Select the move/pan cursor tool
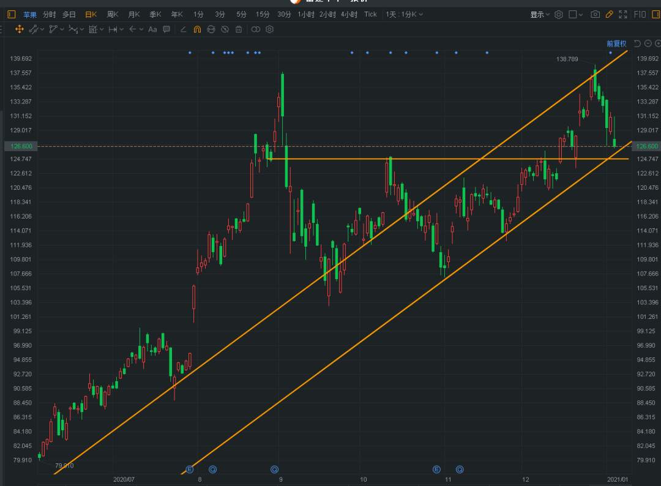Viewport: 661px width, 486px height. click(20, 29)
